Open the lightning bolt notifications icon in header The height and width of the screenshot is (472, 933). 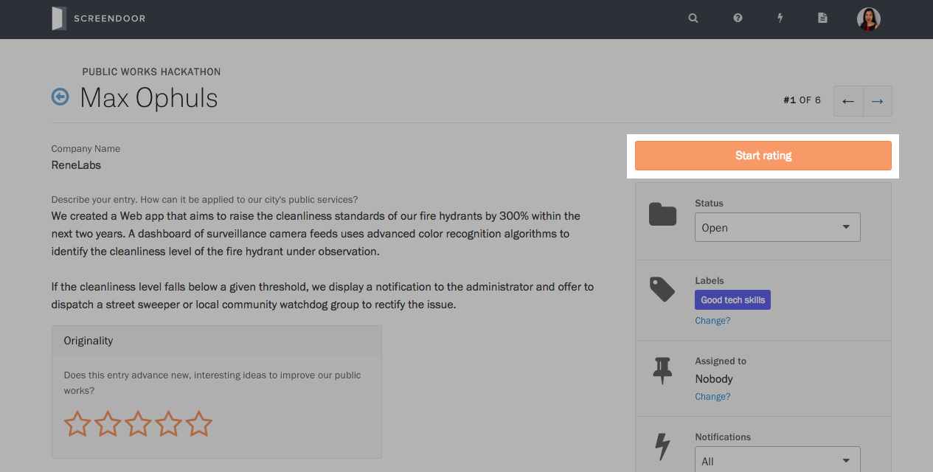780,18
